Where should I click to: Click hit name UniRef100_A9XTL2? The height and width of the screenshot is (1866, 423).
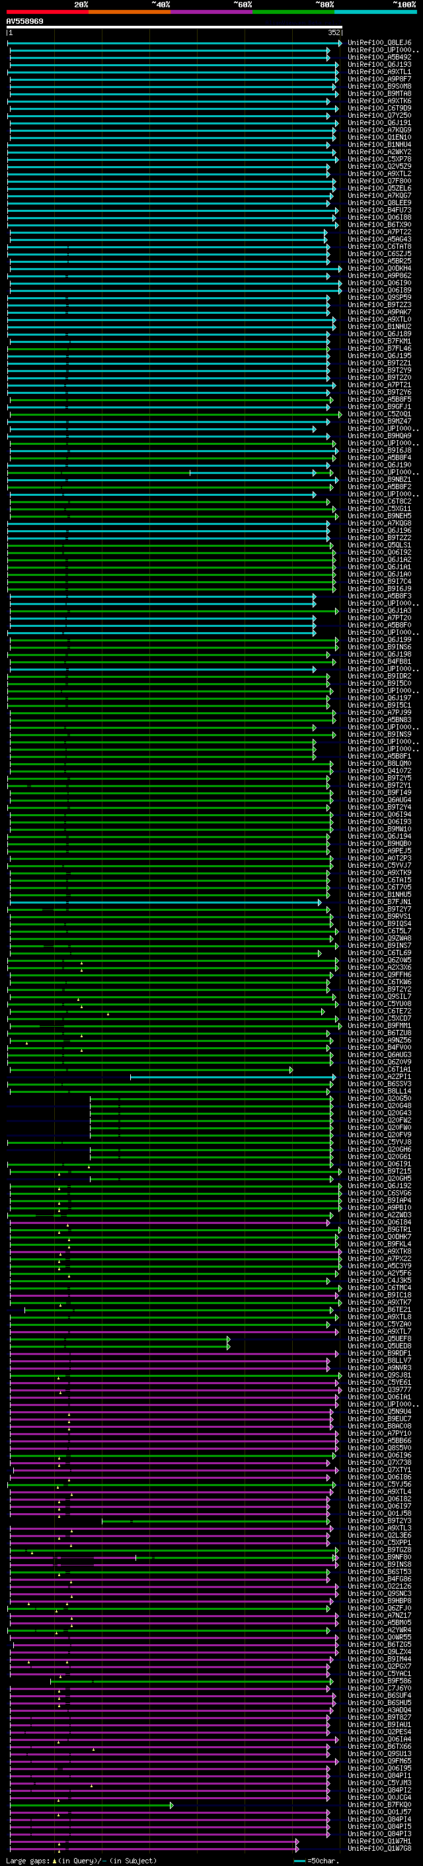(x=379, y=174)
